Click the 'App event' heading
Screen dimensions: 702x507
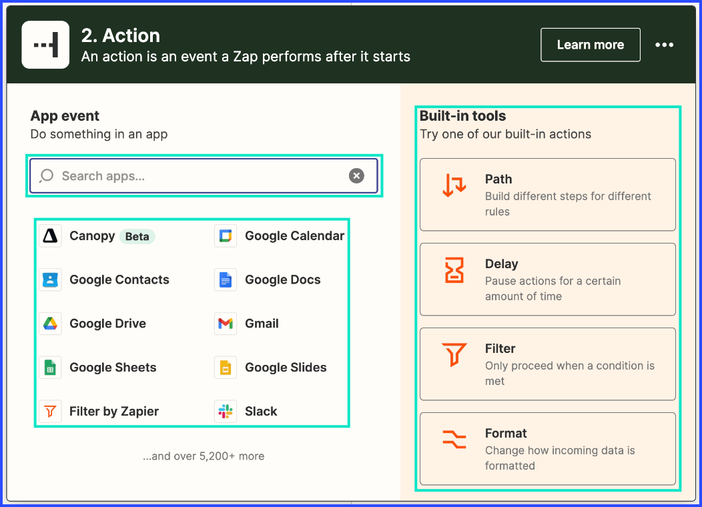[x=65, y=116]
